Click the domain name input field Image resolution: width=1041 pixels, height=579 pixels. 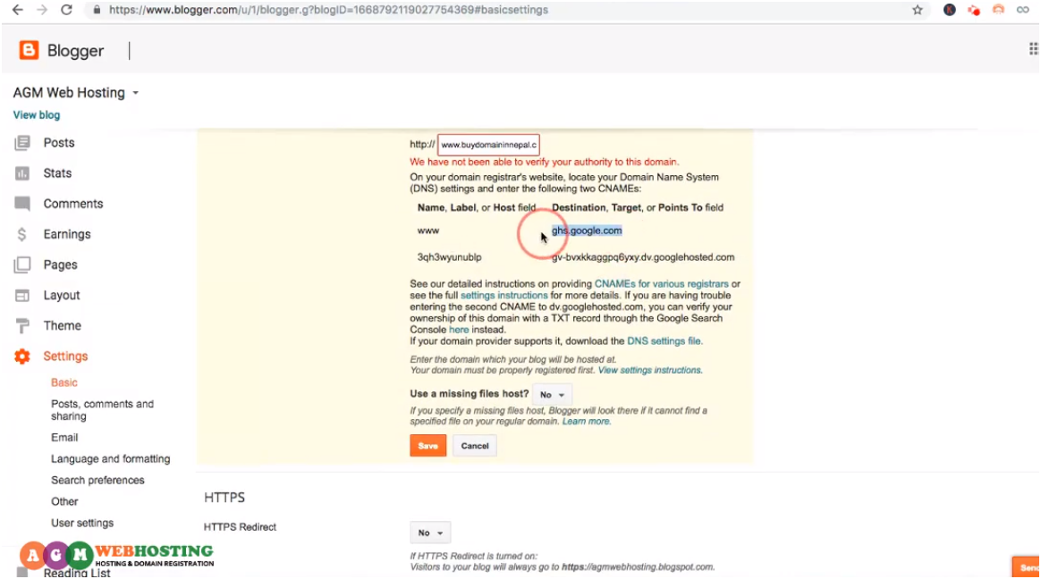pyautogui.click(x=487, y=144)
